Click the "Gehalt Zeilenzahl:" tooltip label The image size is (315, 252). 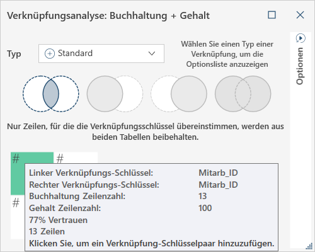click(x=65, y=208)
